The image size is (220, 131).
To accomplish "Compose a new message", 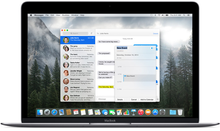I will [x=91, y=33].
